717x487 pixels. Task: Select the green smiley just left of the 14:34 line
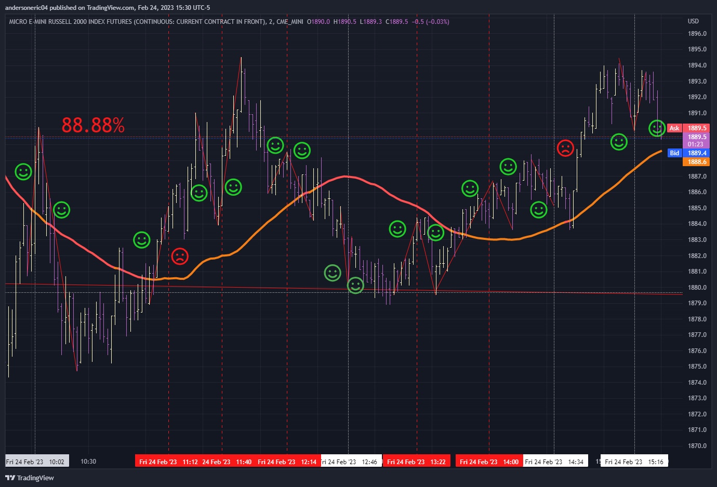pos(539,210)
